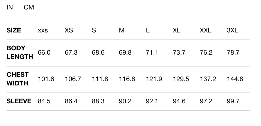The width and height of the screenshot is (261, 126).
Task: Select the CHEST WIDTH row label
Action: 18,79
